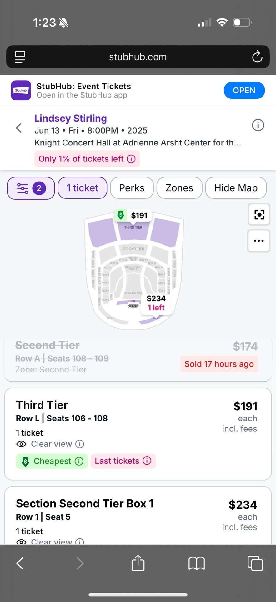Open the Lindsey Stirling event link
This screenshot has width=276, height=602.
(x=71, y=118)
